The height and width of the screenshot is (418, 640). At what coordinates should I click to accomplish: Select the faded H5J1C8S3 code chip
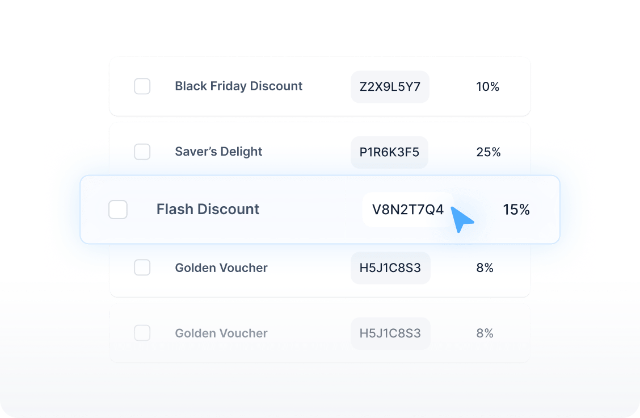pyautogui.click(x=390, y=333)
